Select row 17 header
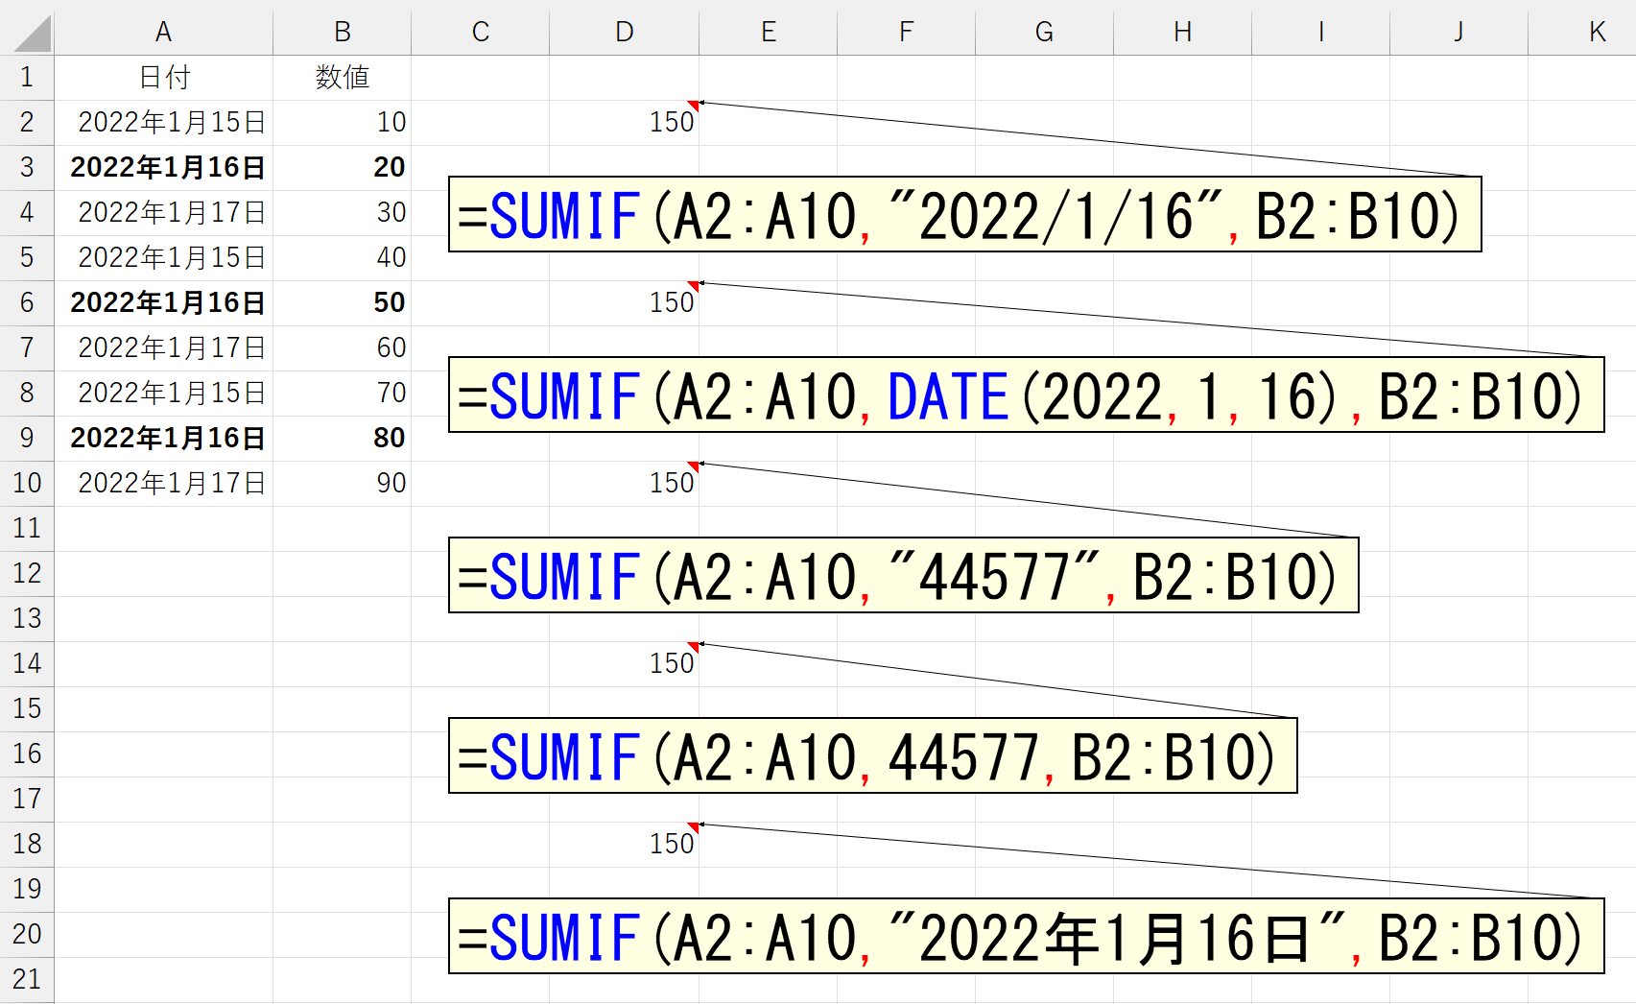Image resolution: width=1636 pixels, height=1004 pixels. click(27, 800)
